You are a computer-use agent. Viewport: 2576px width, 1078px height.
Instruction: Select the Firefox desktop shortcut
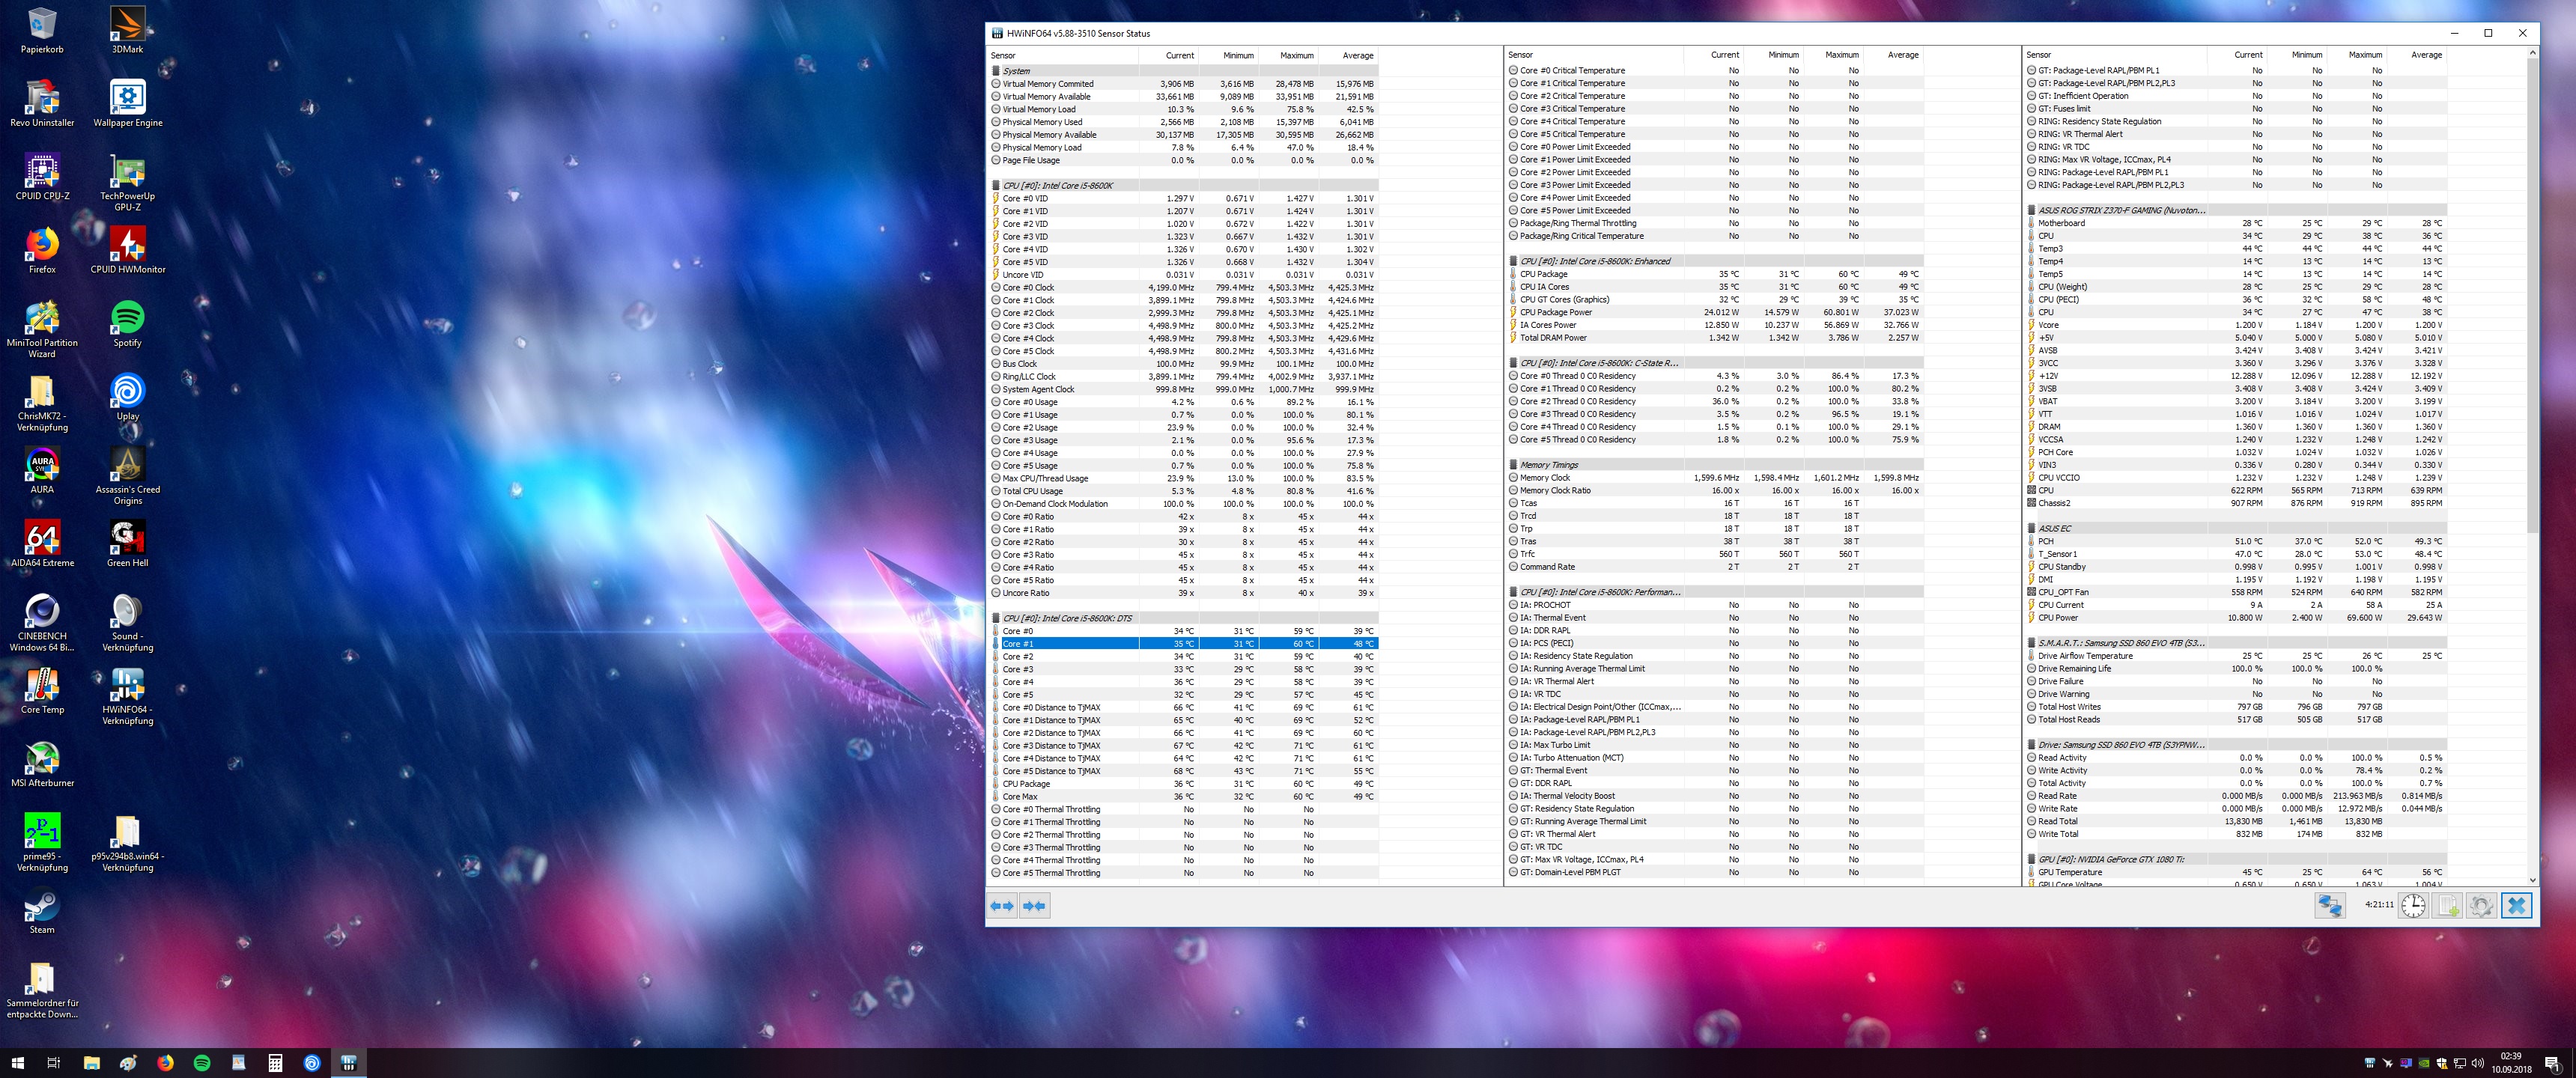tap(42, 250)
